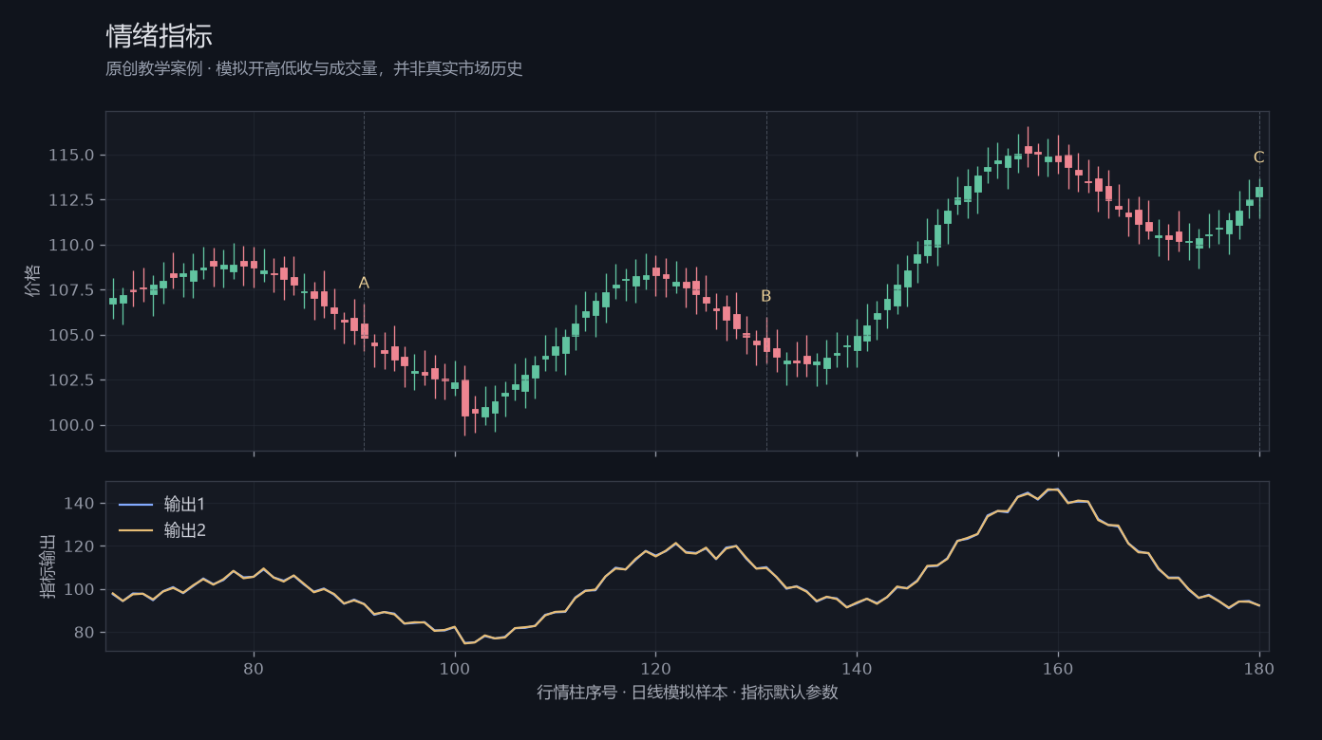
Task: Click the x-axis tick 100
Action: [x=455, y=668]
